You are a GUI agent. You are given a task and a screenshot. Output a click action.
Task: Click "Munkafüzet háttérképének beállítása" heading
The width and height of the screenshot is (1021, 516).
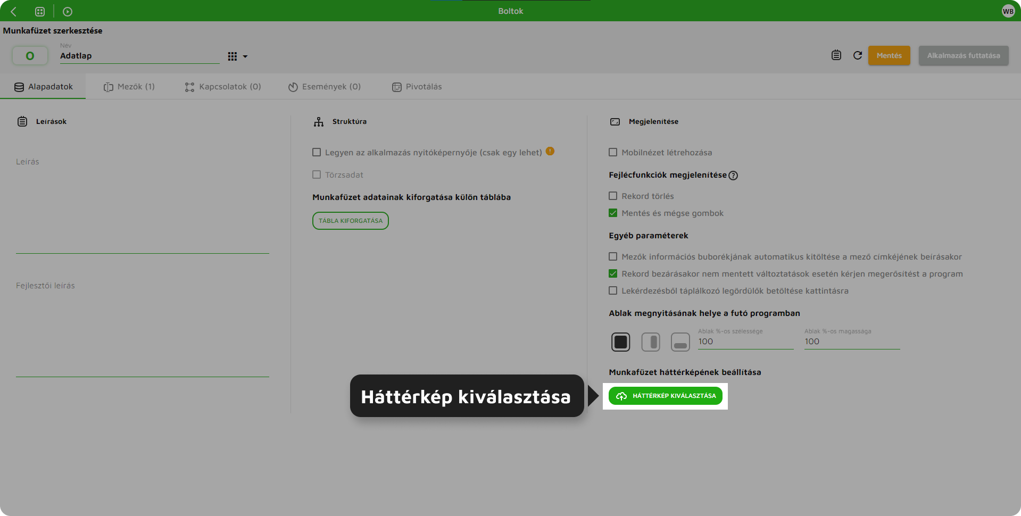pos(685,372)
